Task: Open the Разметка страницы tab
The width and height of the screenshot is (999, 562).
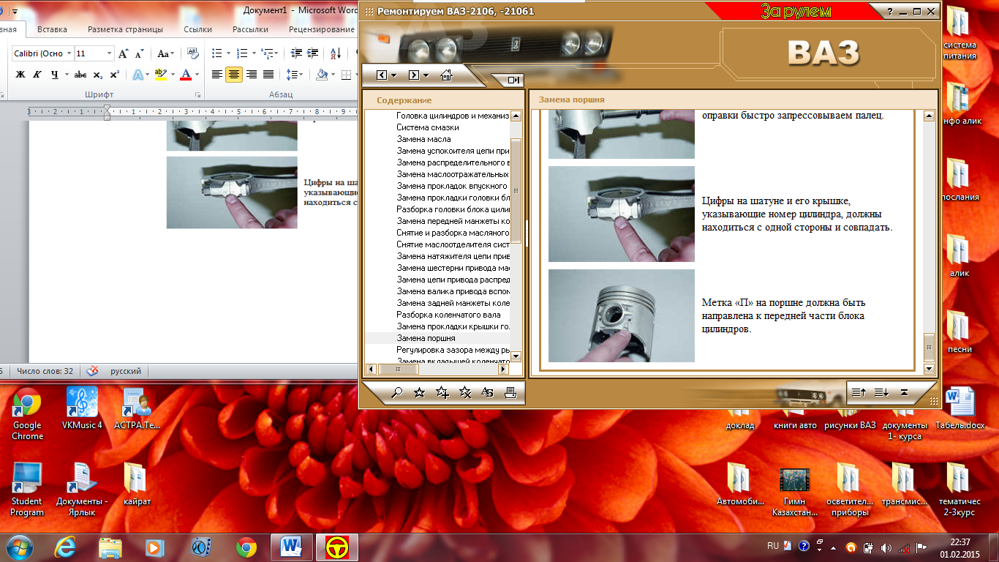Action: pos(125,30)
